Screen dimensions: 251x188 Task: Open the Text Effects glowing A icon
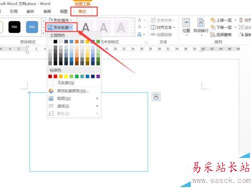coord(140,35)
